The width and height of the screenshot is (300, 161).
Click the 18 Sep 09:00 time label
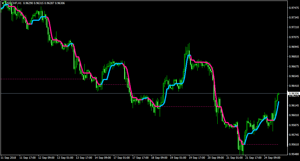click(x=159, y=158)
